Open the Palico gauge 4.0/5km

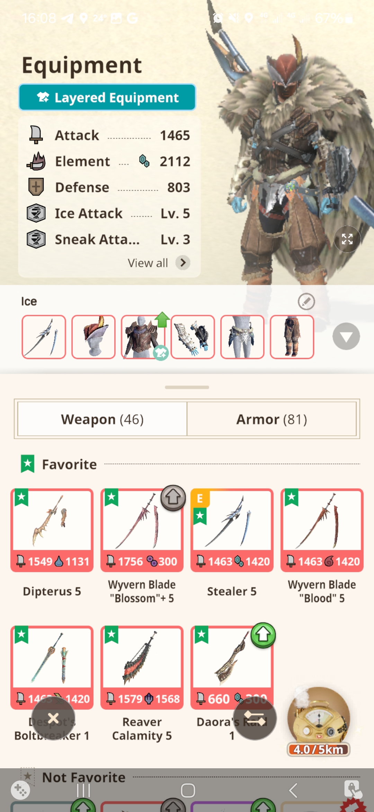[x=319, y=722]
